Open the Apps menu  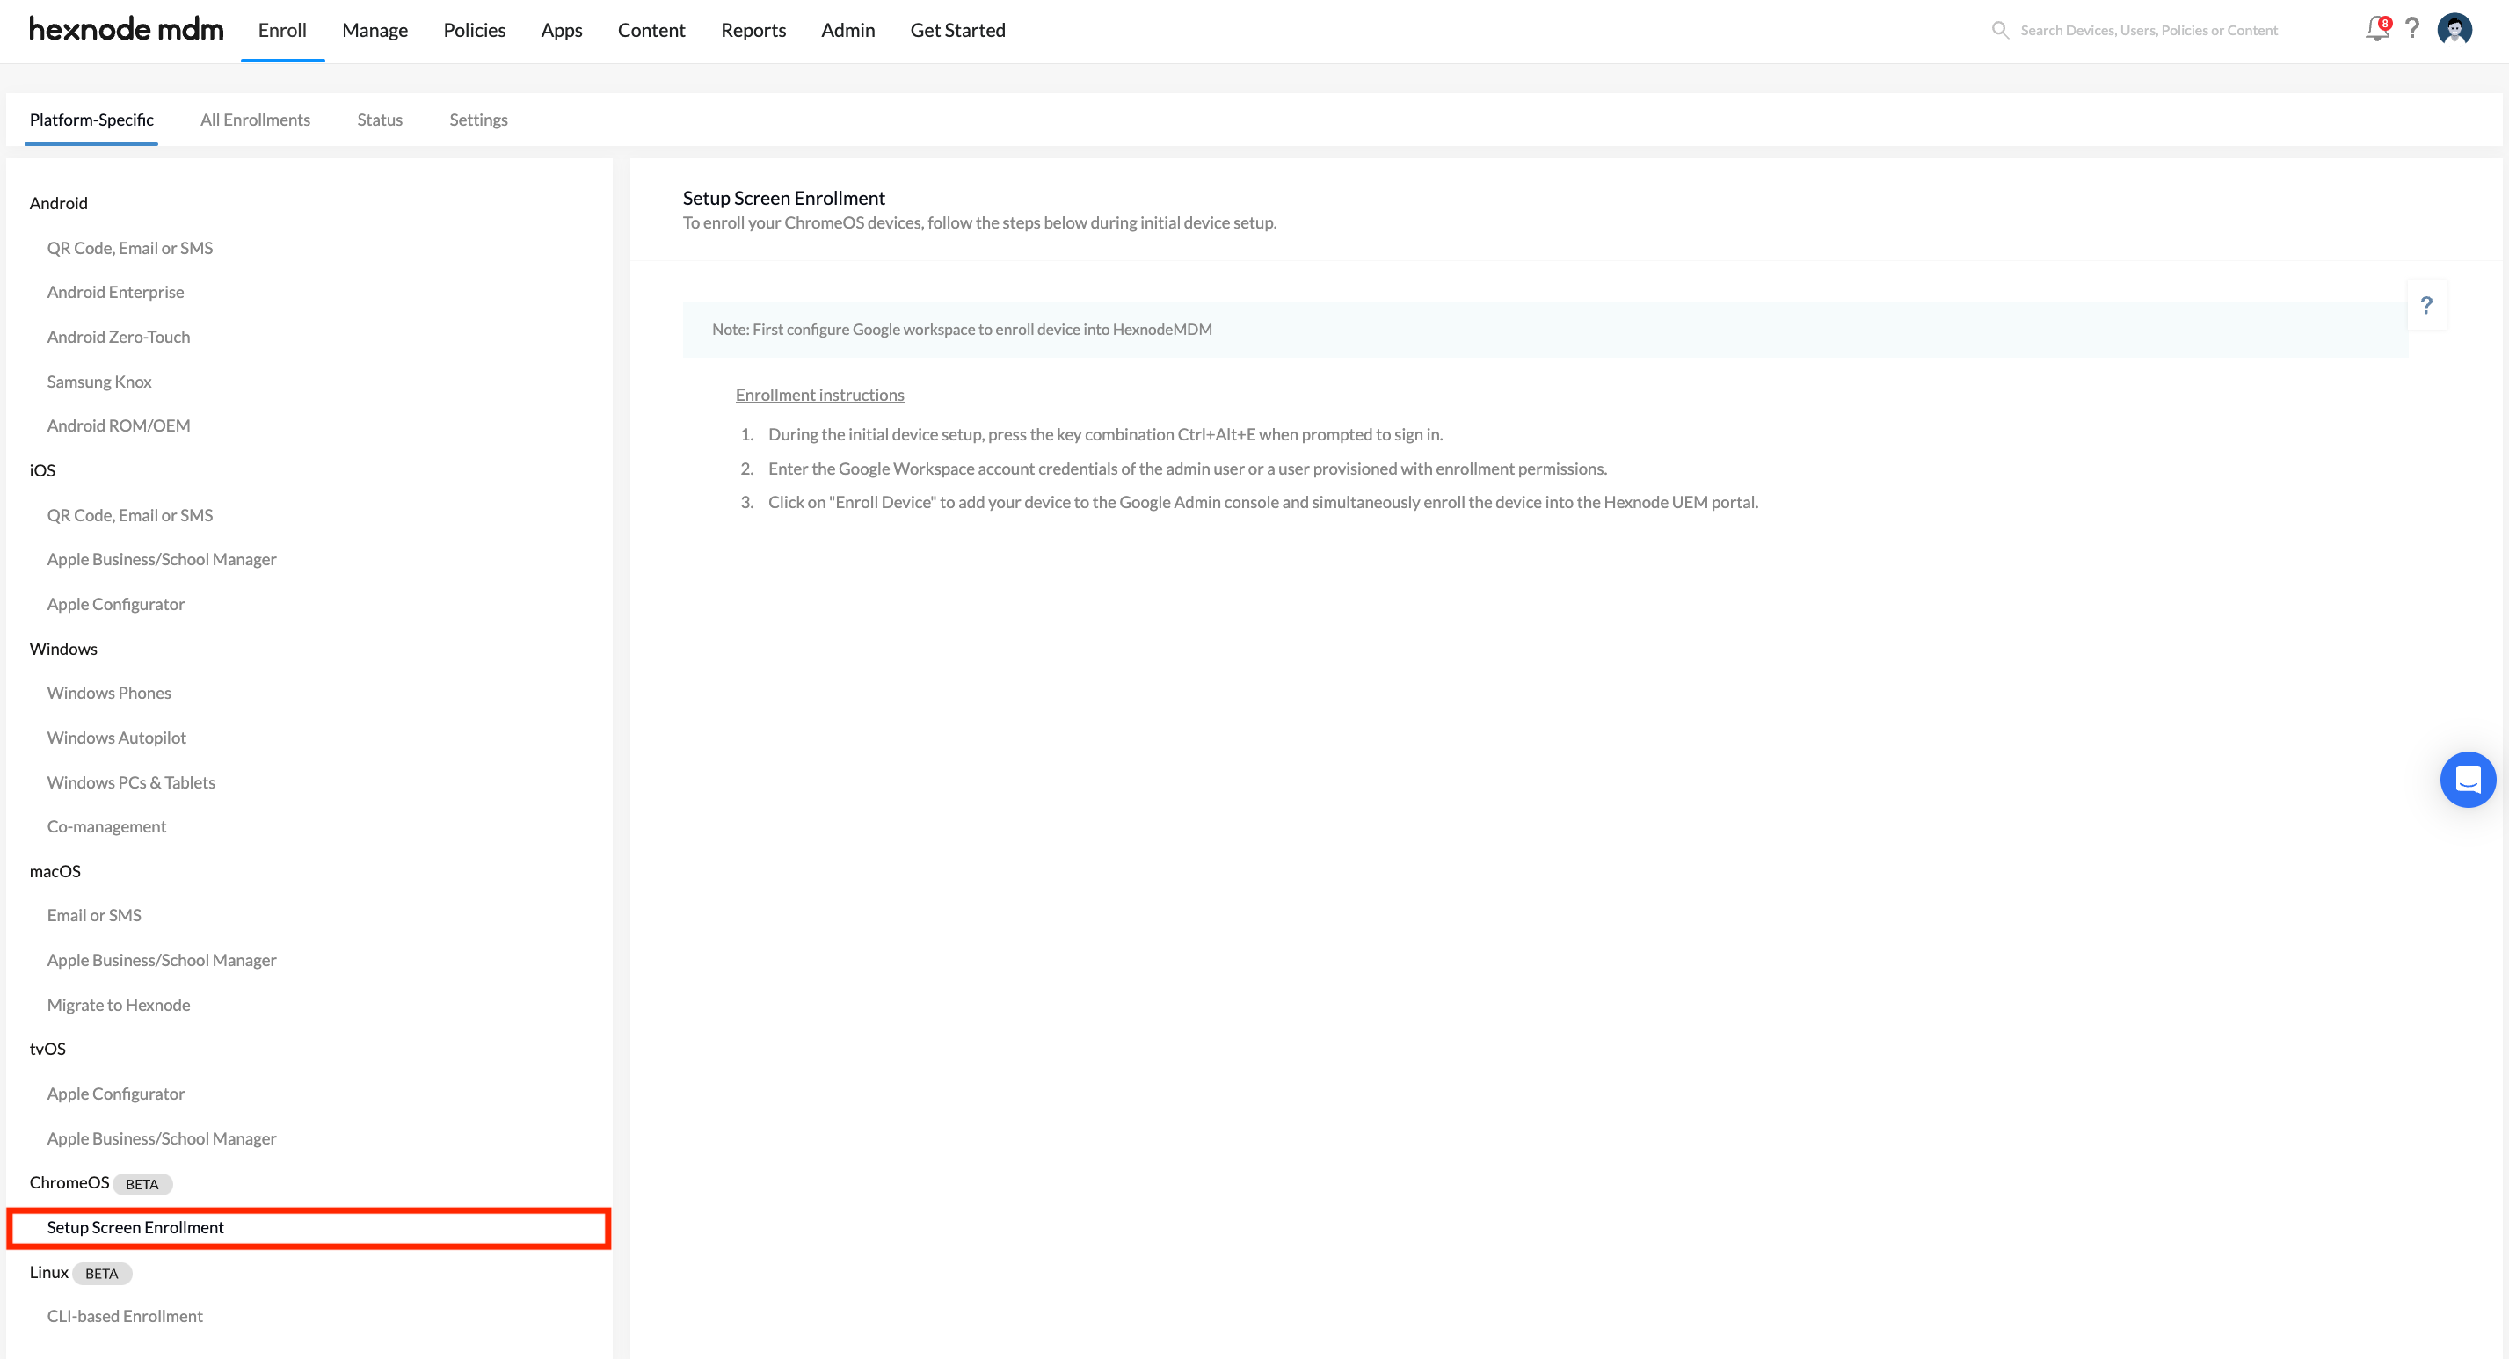pyautogui.click(x=562, y=30)
